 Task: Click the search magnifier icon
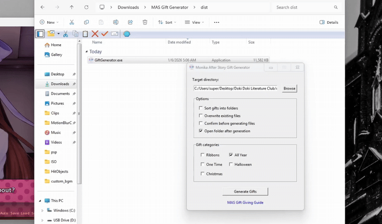point(336,7)
